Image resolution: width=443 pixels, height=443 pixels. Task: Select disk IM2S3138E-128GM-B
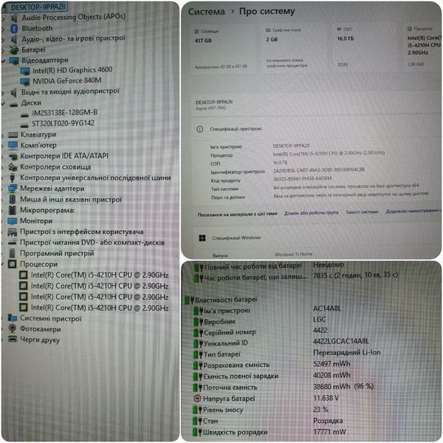(x=65, y=112)
